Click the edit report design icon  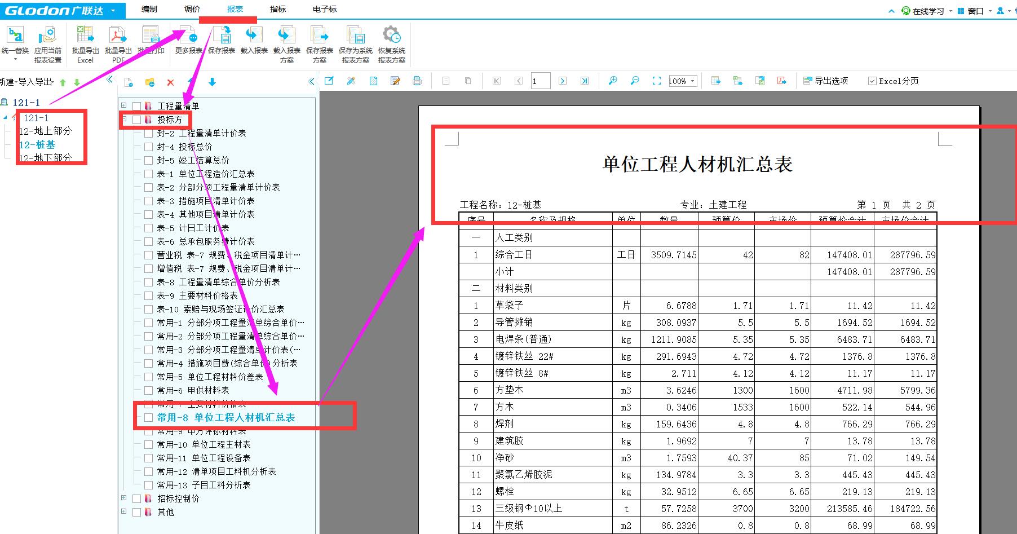(329, 81)
